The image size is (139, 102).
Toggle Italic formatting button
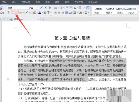coord(12,13)
